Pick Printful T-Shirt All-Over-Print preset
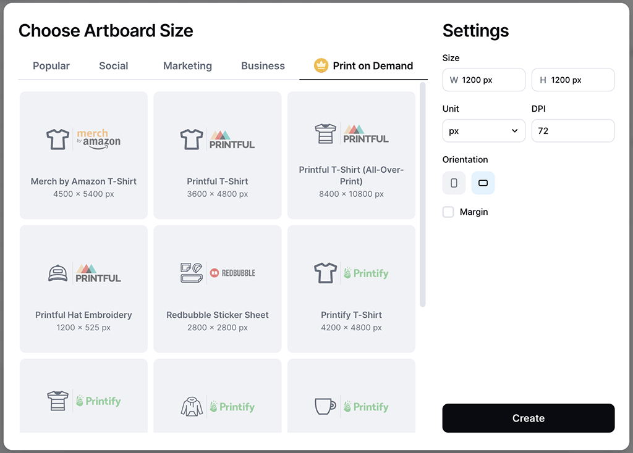Screen dimensions: 633x453 (351, 156)
